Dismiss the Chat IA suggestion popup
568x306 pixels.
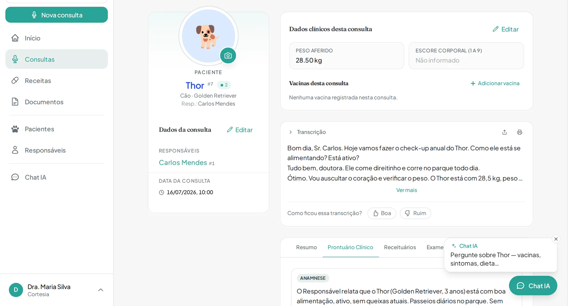point(556,239)
